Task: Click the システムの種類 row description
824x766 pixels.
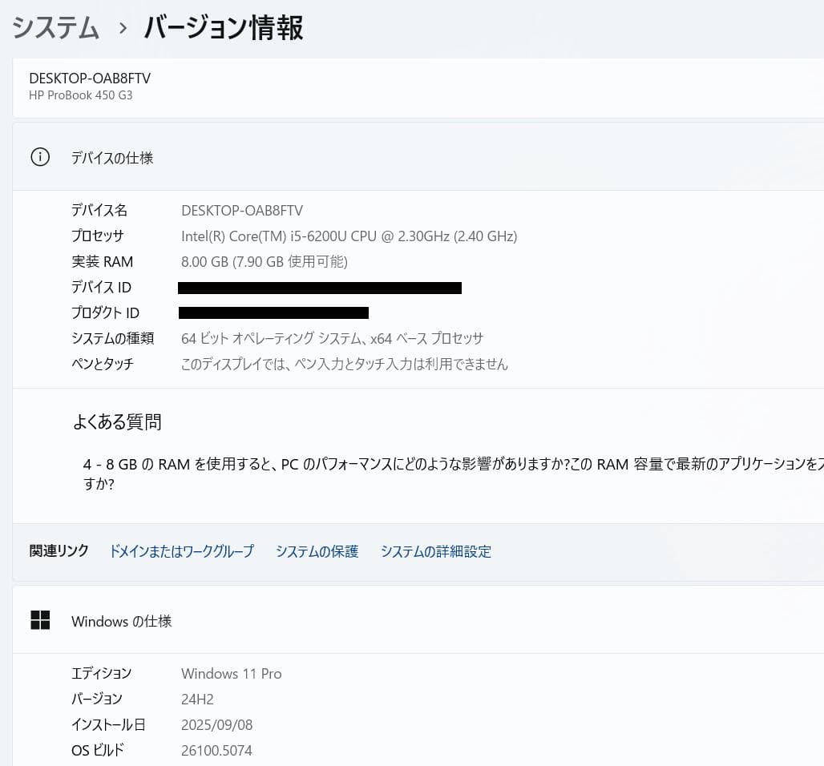Action: point(332,338)
